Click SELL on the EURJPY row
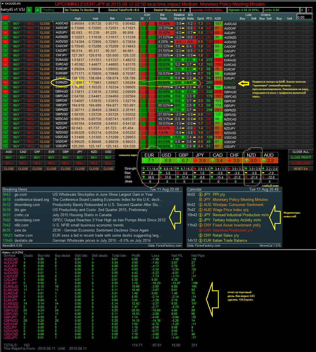316x352 pixels. tap(31, 78)
